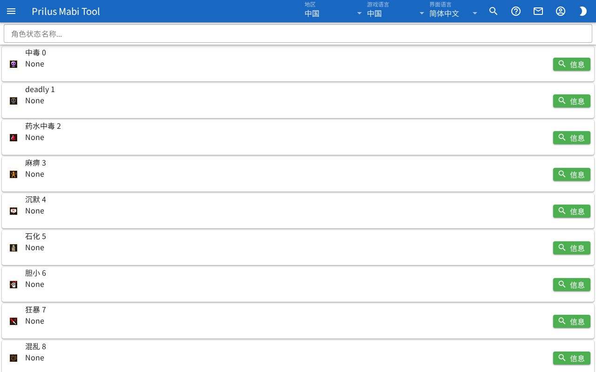Select the deadly 1 row title
The width and height of the screenshot is (596, 372).
click(x=40, y=89)
